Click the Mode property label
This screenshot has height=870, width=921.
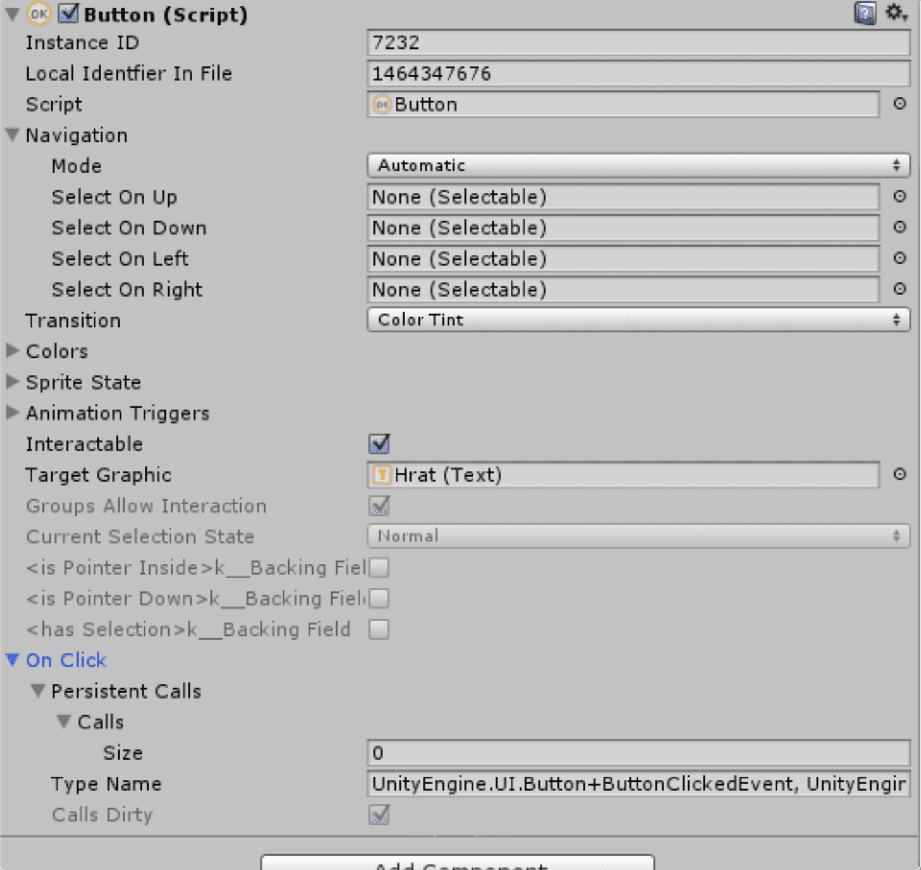[x=77, y=166]
